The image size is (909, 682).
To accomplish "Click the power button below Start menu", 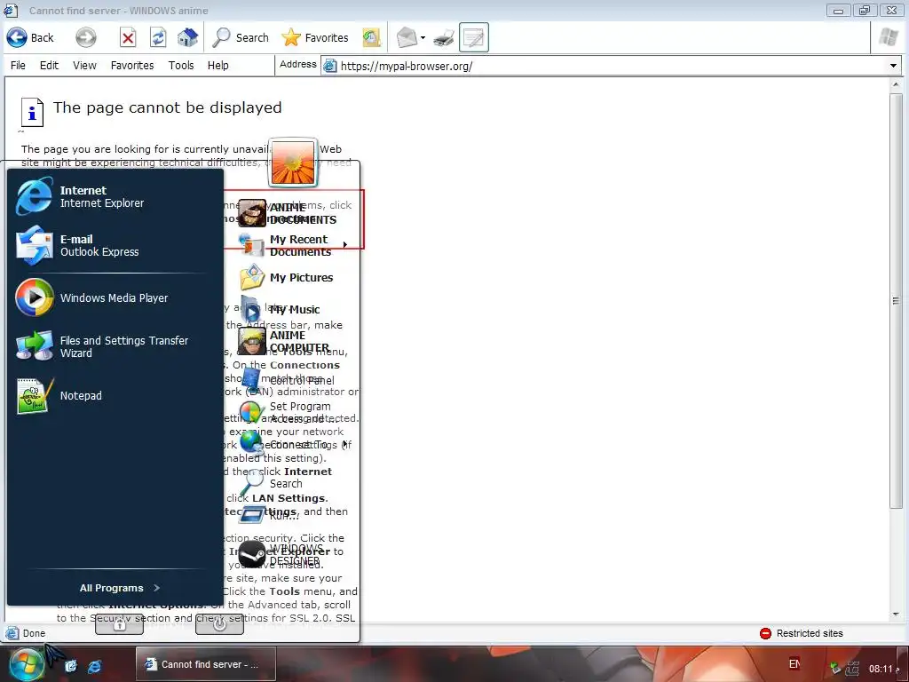I will 220,624.
